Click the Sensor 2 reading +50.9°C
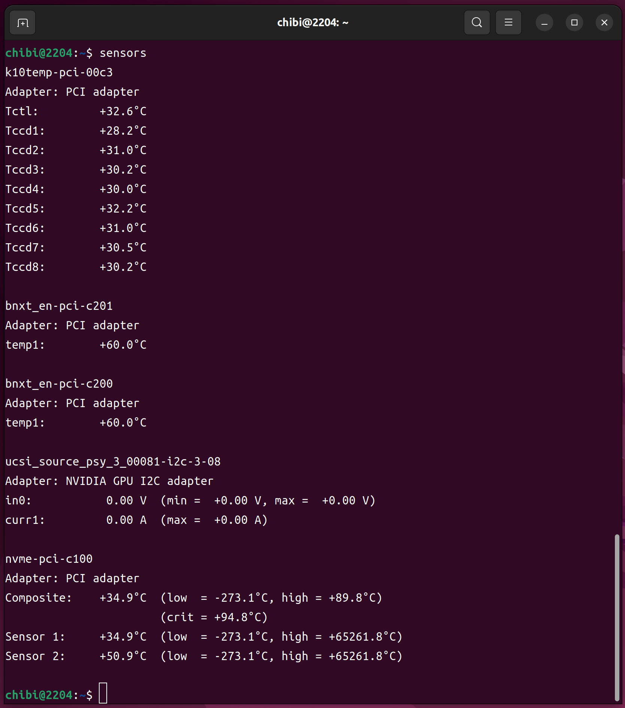Image resolution: width=625 pixels, height=708 pixels. click(123, 656)
